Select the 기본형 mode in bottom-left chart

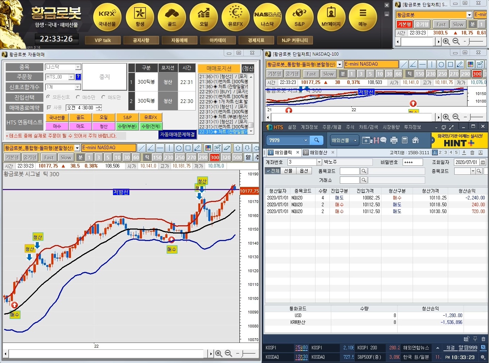point(12,157)
